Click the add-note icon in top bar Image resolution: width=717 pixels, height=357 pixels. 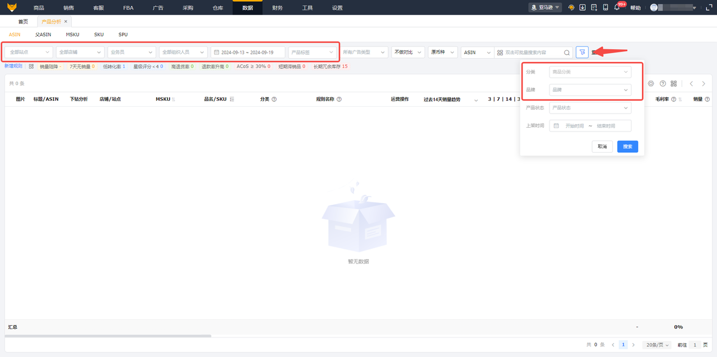[x=594, y=7]
